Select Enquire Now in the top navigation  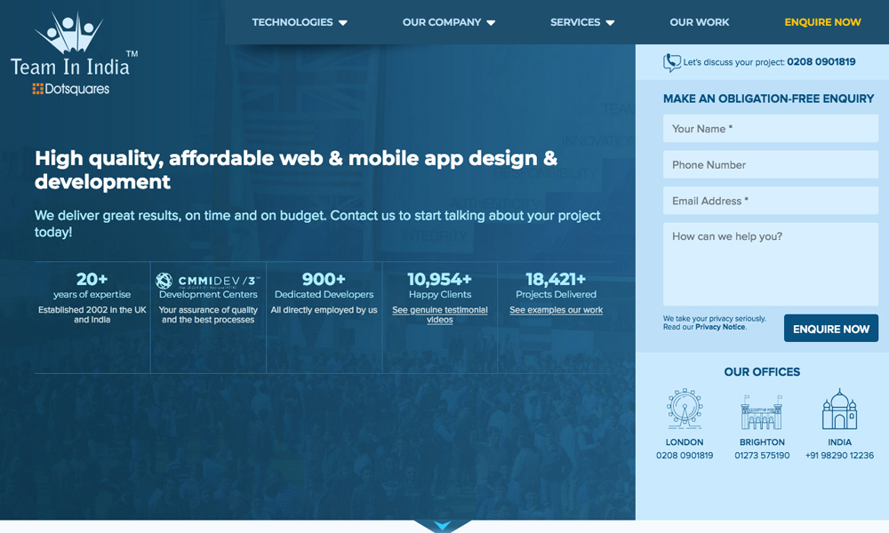point(822,22)
